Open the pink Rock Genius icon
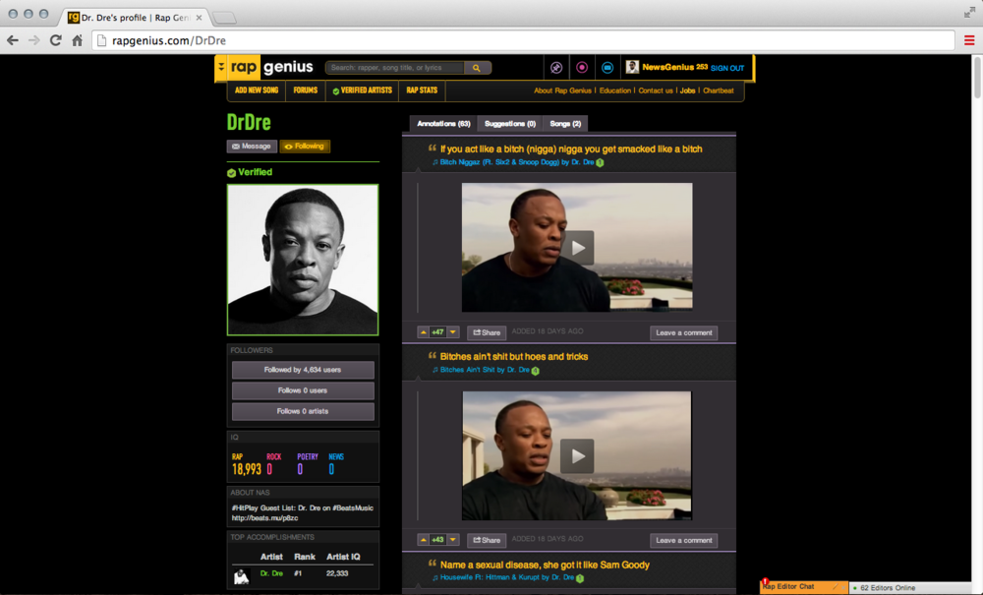 (582, 66)
